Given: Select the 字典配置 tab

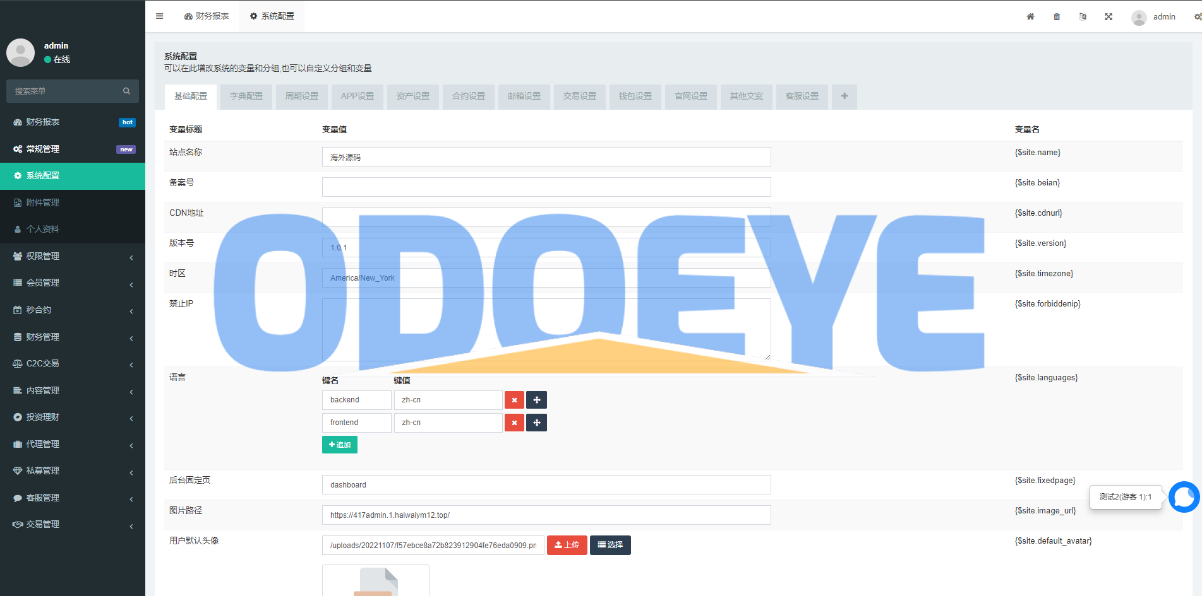Looking at the screenshot, I should [246, 96].
